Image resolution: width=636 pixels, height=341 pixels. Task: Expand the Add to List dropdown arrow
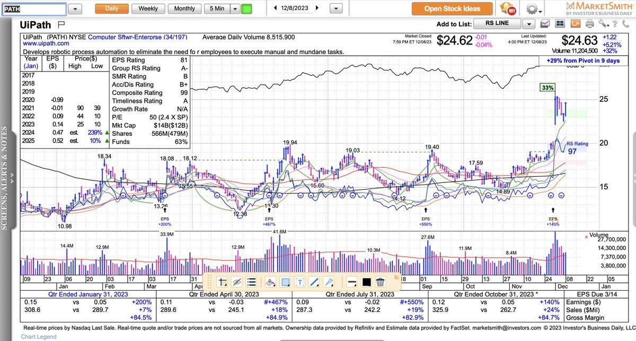click(x=529, y=24)
